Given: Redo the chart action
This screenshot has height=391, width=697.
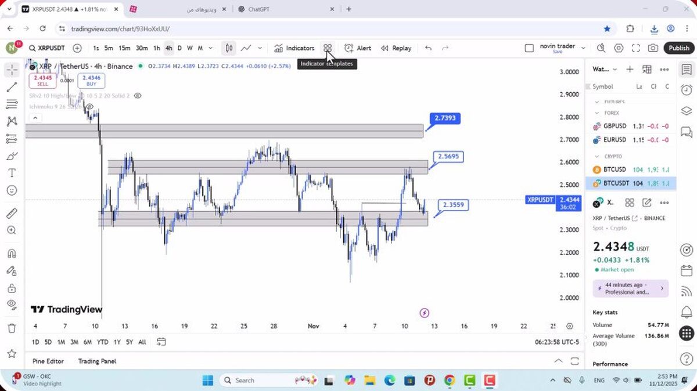Looking at the screenshot, I should tap(445, 48).
